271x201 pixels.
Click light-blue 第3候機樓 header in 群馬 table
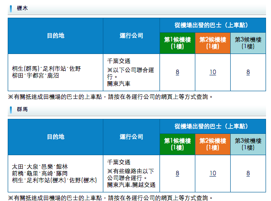point(248,144)
